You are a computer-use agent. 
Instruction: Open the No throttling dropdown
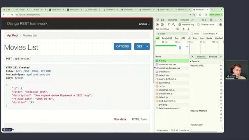click(x=165, y=29)
